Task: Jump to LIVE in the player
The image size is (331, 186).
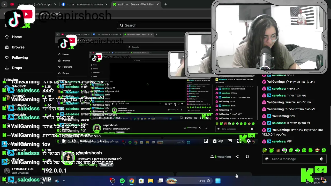Action: 103,141
